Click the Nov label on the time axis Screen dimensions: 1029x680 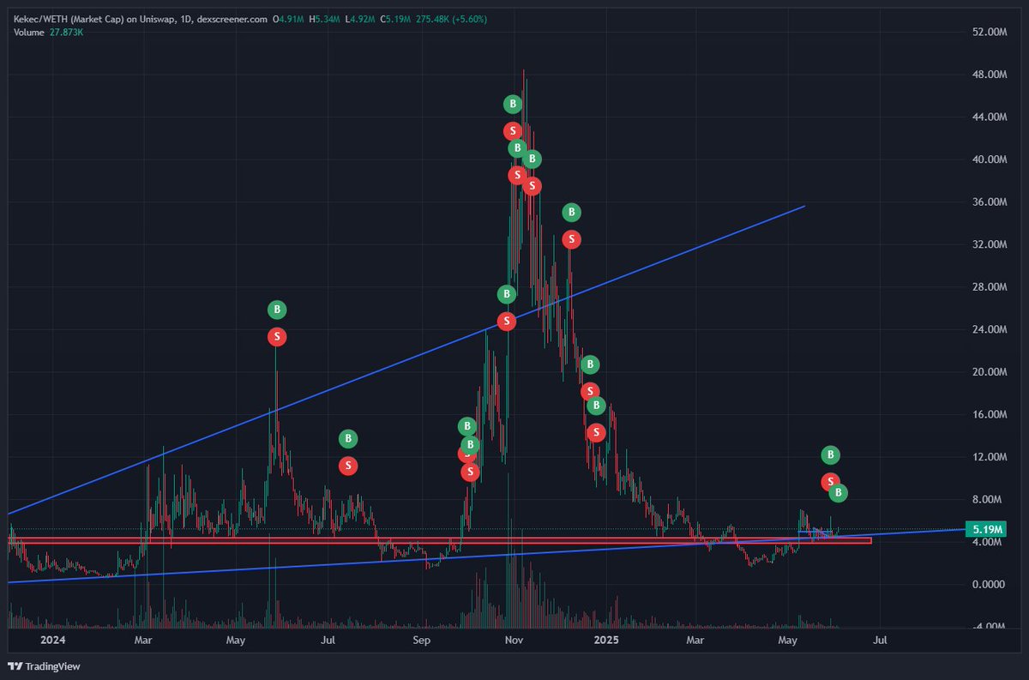513,641
